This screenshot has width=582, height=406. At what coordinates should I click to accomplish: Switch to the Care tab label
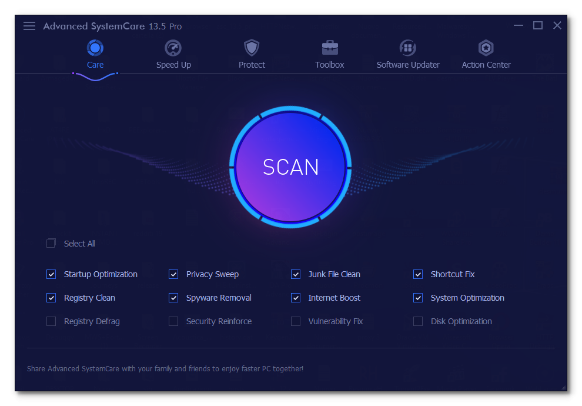point(95,65)
